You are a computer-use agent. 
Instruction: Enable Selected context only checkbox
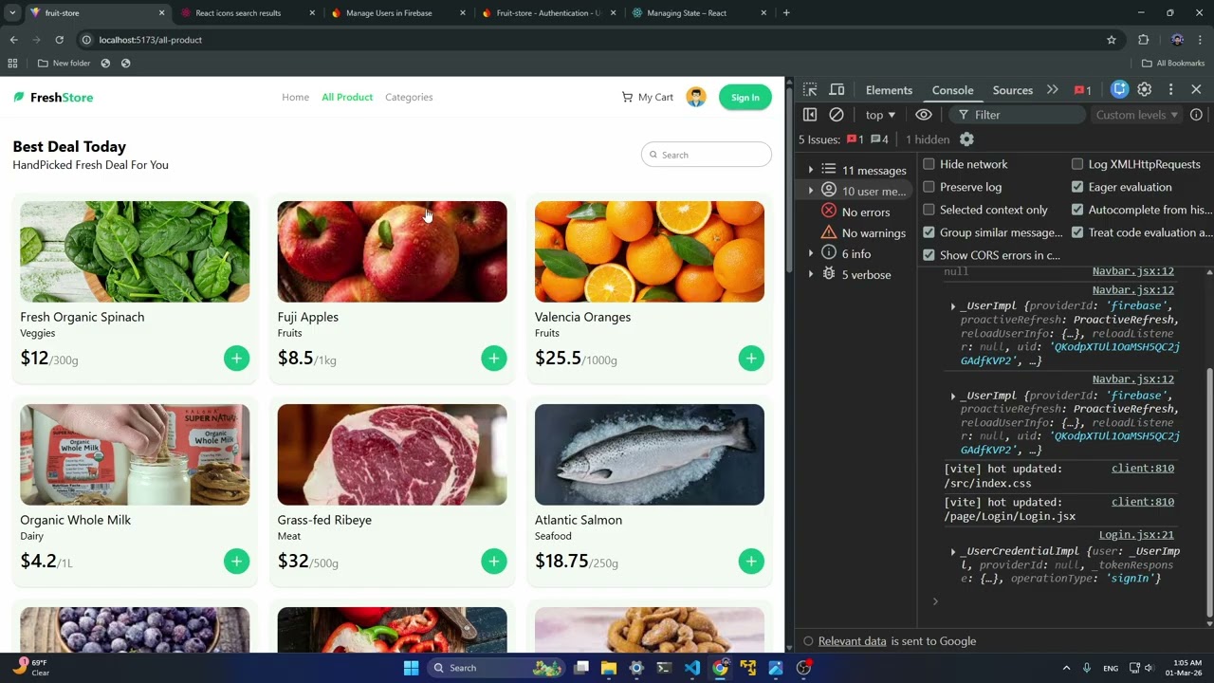click(x=929, y=210)
